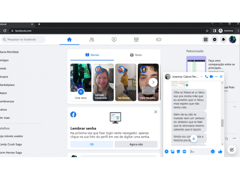Image resolution: width=240 pixels, height=180 pixels.
Task: Open the Marketplace storefront icon in top bar
Action: pos(136,39)
